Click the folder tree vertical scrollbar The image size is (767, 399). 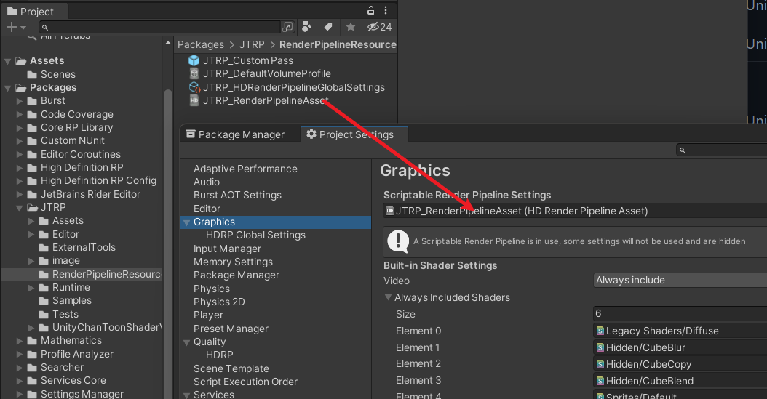(x=168, y=244)
